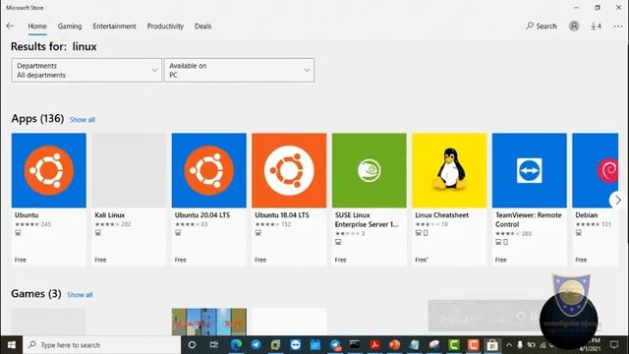Image resolution: width=629 pixels, height=354 pixels.
Task: Open the Ubuntu 20.04 LTS tile image
Action: coord(209,170)
